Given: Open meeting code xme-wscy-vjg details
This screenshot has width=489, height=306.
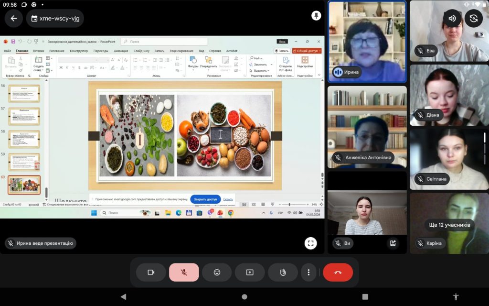Looking at the screenshot, I should pyautogui.click(x=55, y=19).
